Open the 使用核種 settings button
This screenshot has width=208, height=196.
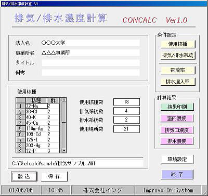click(178, 44)
